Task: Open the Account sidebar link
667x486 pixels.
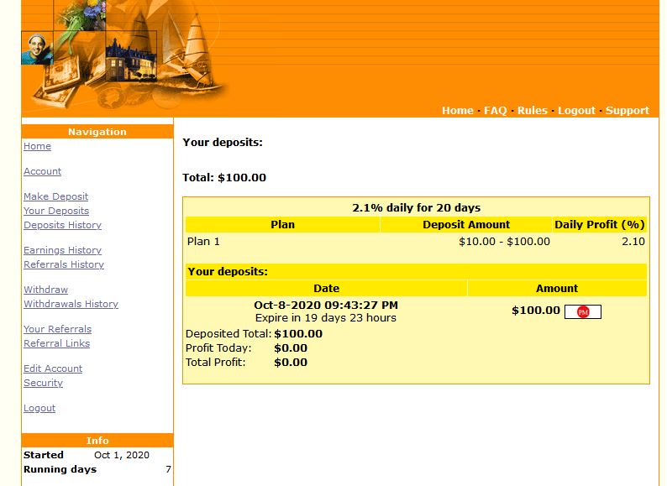Action: [x=42, y=171]
